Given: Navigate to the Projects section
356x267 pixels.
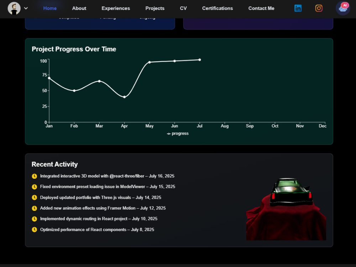Looking at the screenshot, I should pyautogui.click(x=155, y=8).
